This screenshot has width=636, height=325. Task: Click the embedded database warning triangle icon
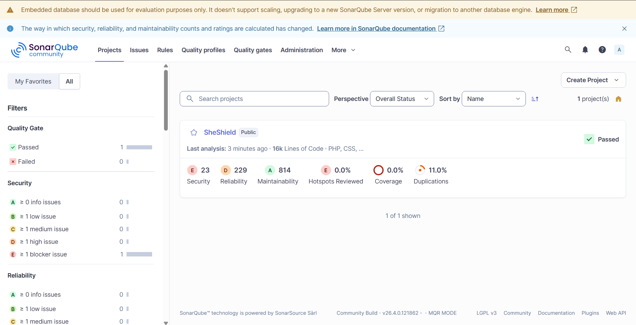[10, 10]
